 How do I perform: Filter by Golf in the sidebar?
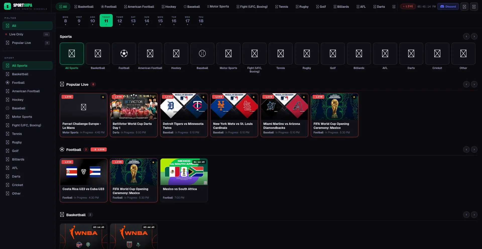pyautogui.click(x=27, y=151)
